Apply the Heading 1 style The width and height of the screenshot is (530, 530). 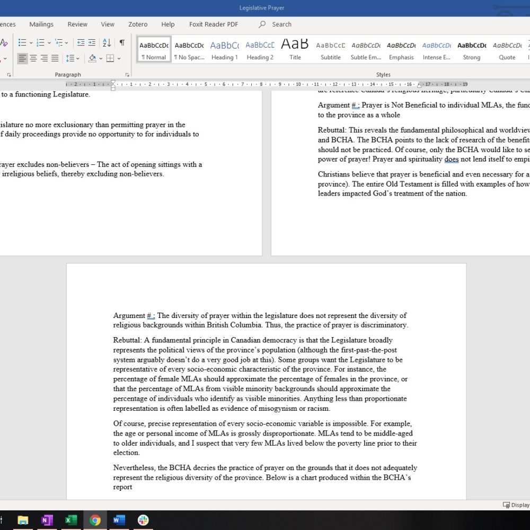click(x=224, y=50)
